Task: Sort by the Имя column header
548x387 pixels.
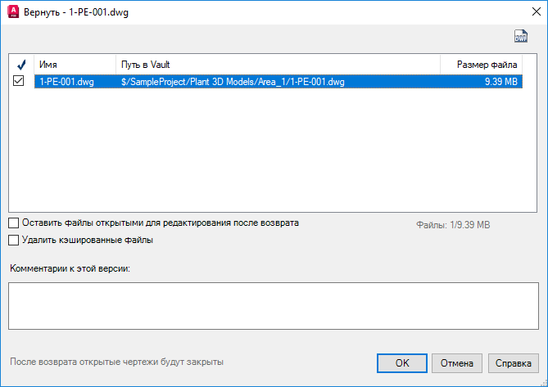Action: pos(74,64)
